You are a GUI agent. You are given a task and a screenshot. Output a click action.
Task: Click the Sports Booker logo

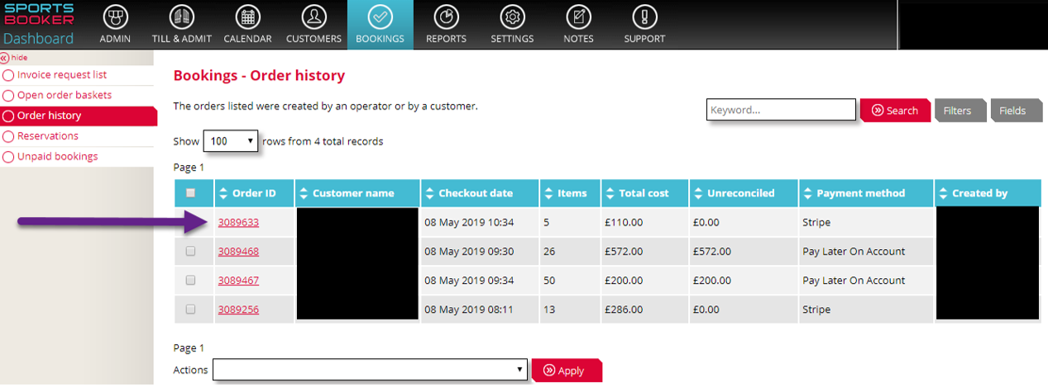[x=38, y=15]
